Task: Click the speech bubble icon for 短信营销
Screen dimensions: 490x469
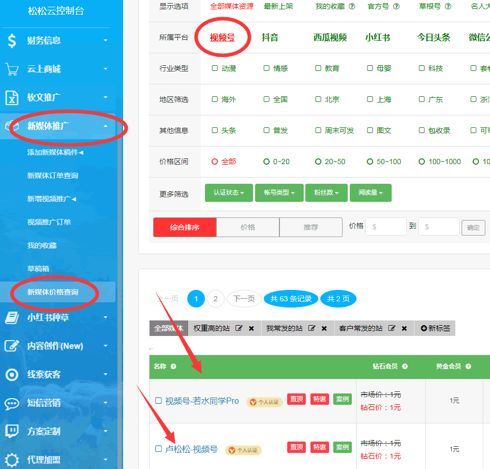Action: [11, 403]
